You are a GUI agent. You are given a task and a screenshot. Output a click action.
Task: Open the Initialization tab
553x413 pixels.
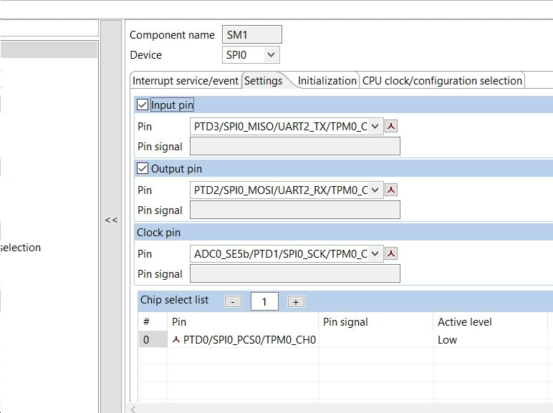pos(327,81)
